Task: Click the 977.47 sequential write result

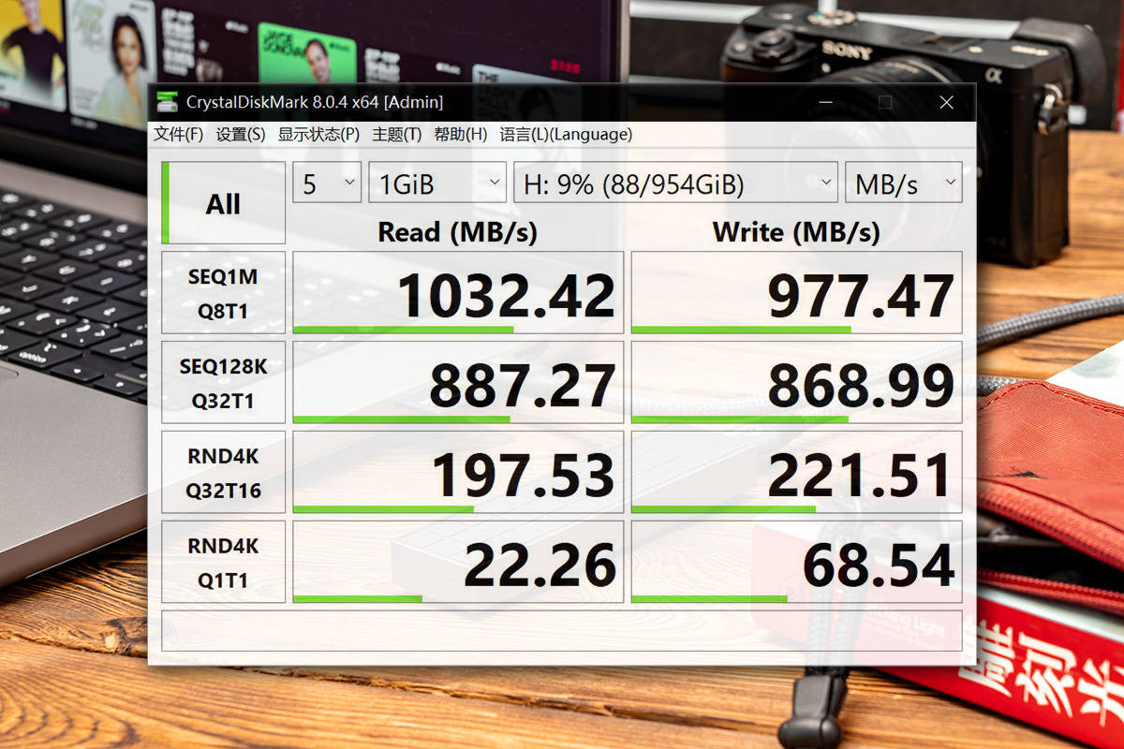Action: point(797,293)
